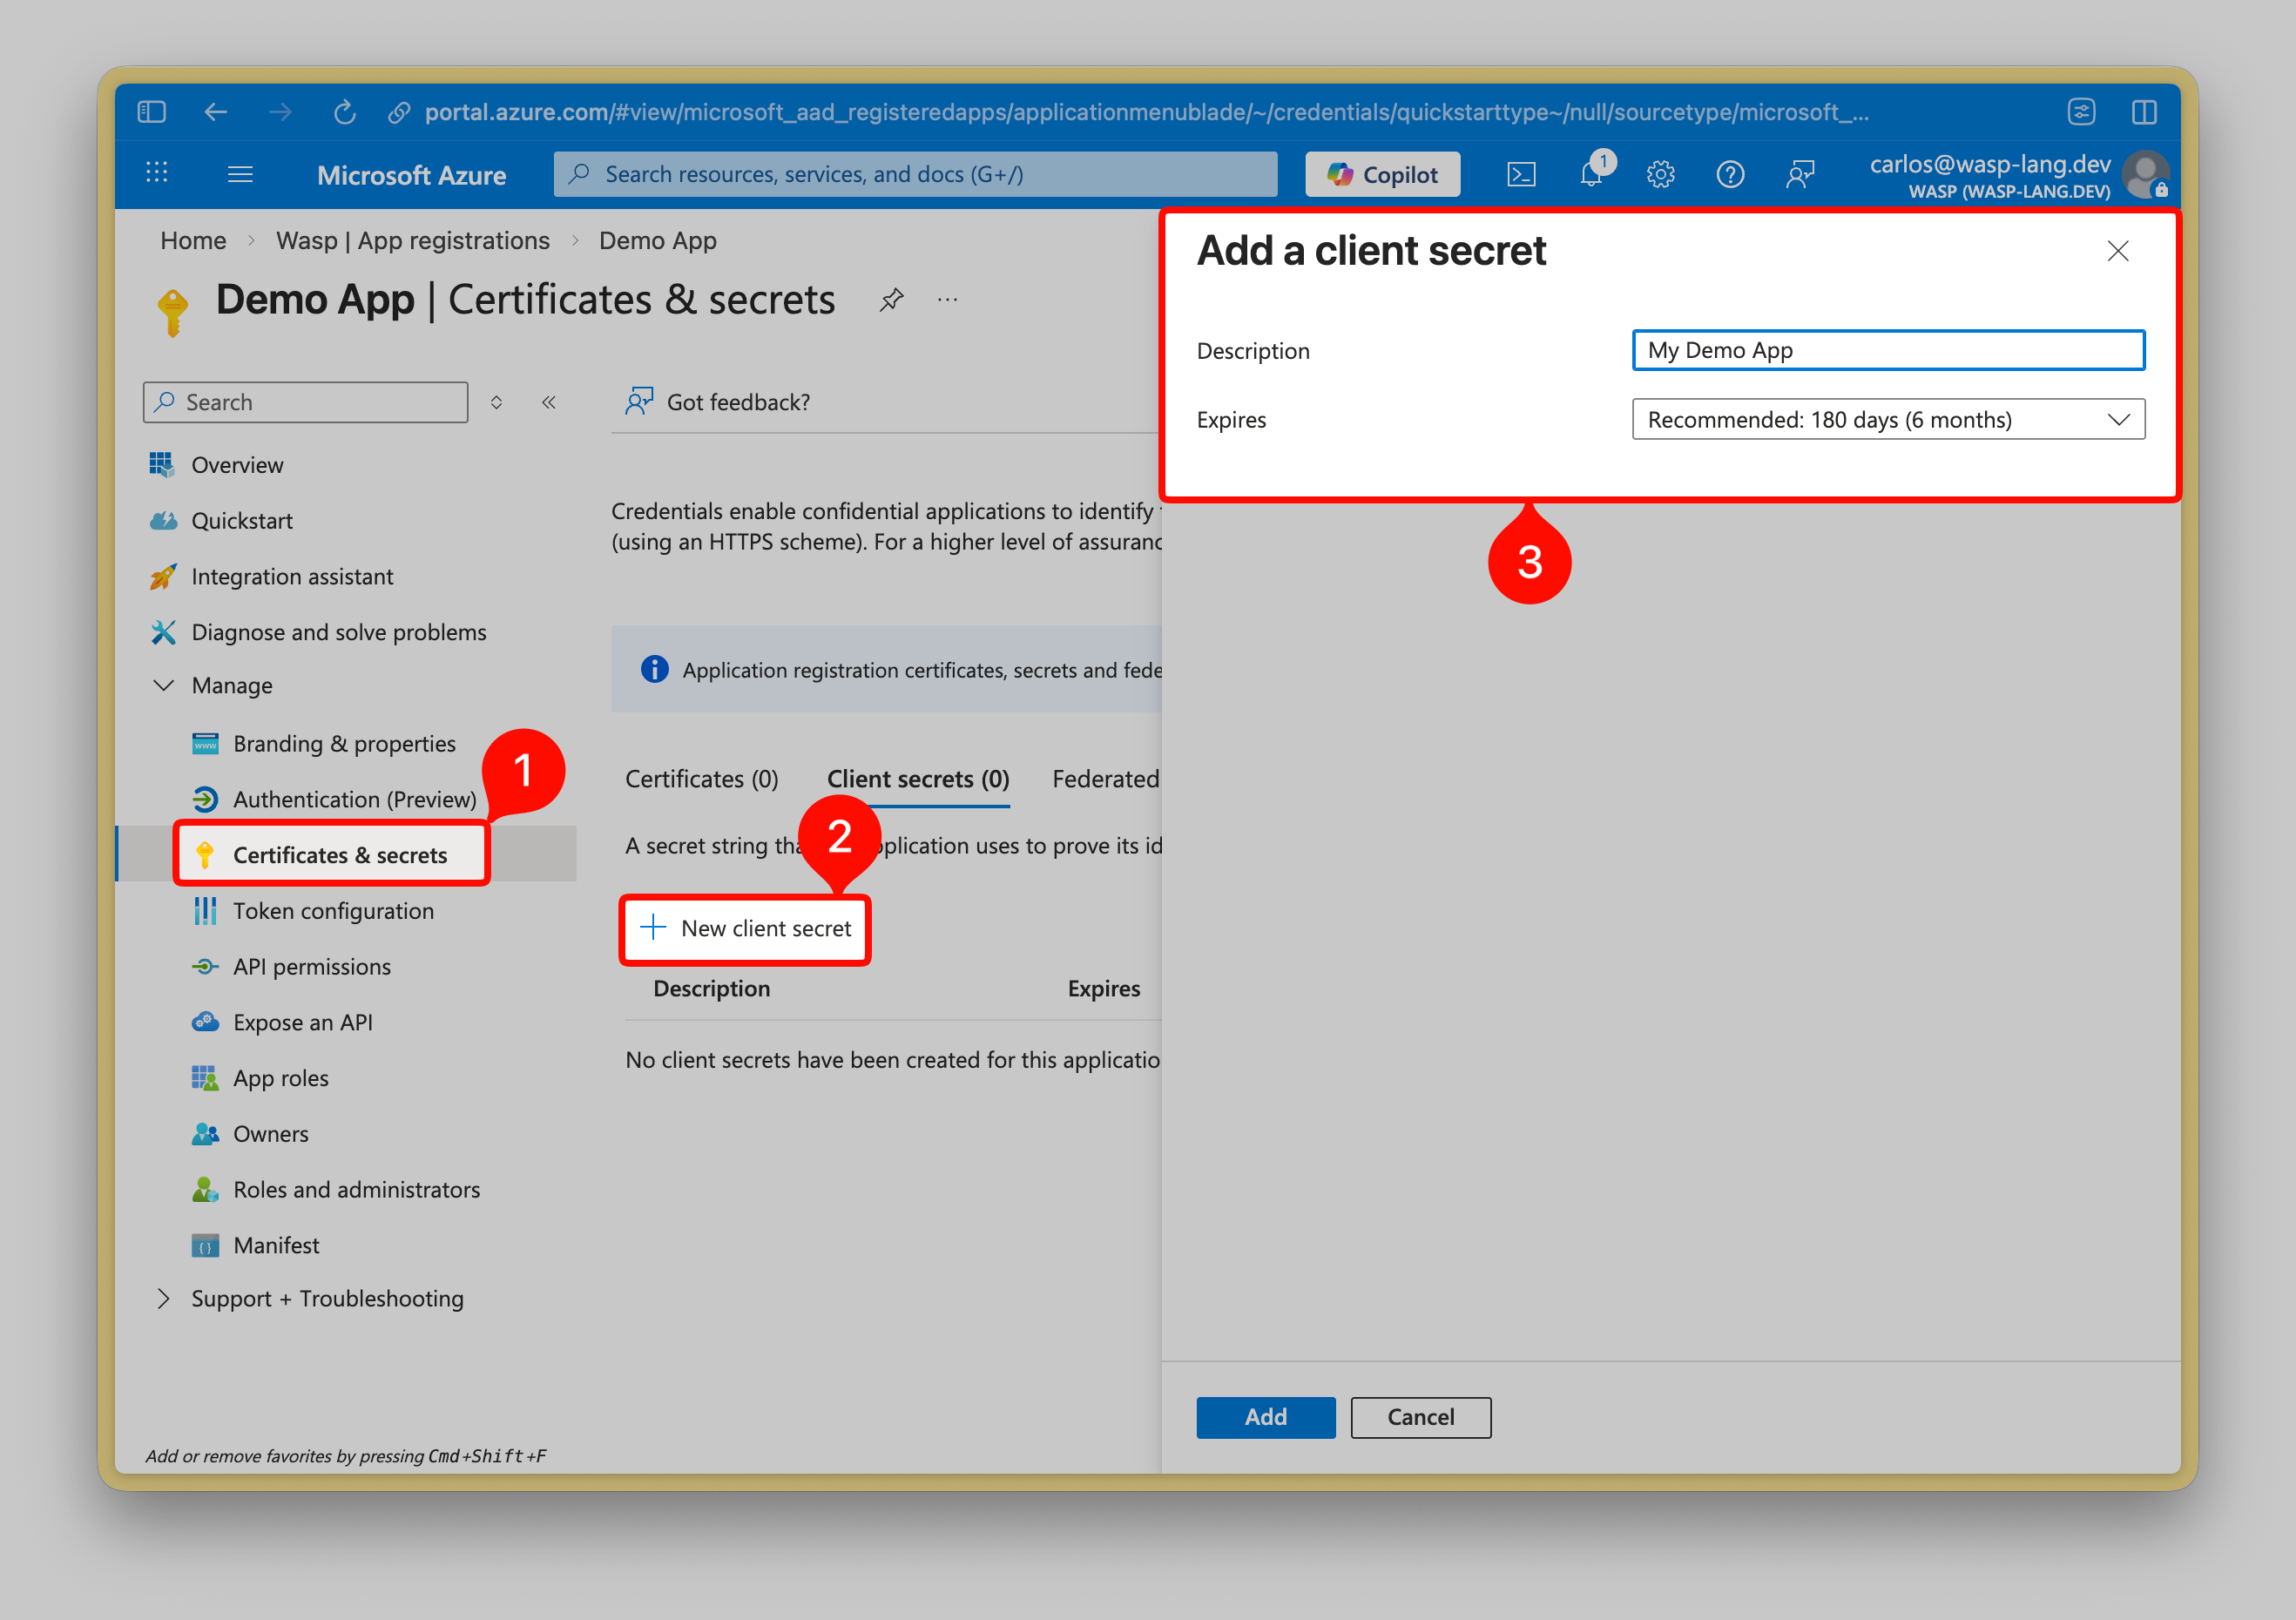Screen dimensions: 2296x1620
Task: Open the Expires dropdown
Action: (1887, 420)
